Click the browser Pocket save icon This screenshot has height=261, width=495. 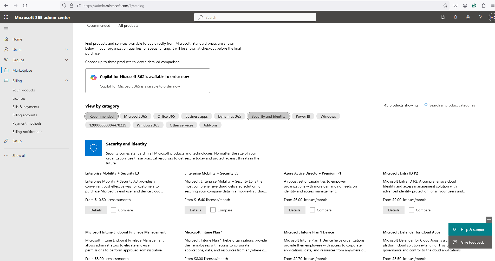click(455, 5)
